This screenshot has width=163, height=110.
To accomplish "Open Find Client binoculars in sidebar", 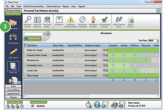I will point(13,37).
